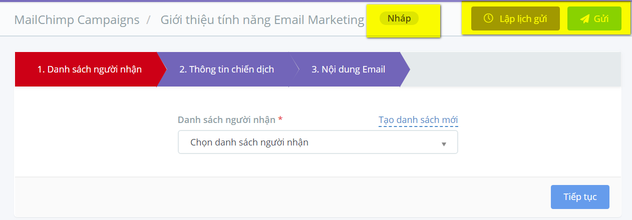The height and width of the screenshot is (220, 632).
Task: Open step 3. Nội dung Email
Action: pyautogui.click(x=349, y=69)
